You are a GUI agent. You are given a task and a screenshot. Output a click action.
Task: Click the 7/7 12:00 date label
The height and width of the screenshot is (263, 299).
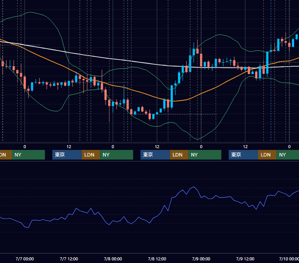(69, 259)
